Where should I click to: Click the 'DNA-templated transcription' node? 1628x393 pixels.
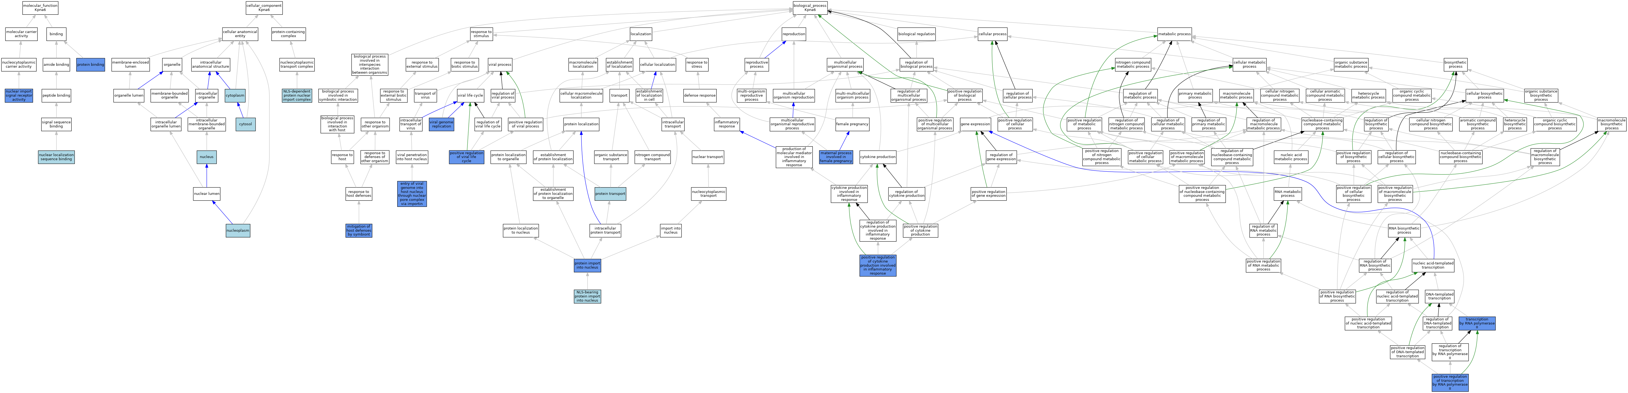(x=1440, y=296)
